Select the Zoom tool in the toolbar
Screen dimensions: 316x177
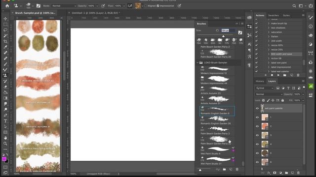coord(5,144)
